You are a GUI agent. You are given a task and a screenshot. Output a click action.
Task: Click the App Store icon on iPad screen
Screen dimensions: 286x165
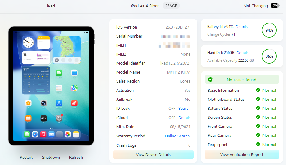coord(59,103)
